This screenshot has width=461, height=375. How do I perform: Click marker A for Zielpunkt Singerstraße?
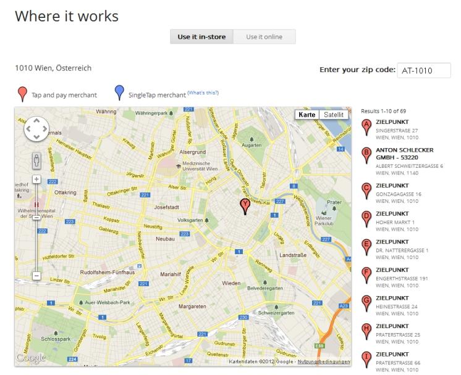pos(366,127)
